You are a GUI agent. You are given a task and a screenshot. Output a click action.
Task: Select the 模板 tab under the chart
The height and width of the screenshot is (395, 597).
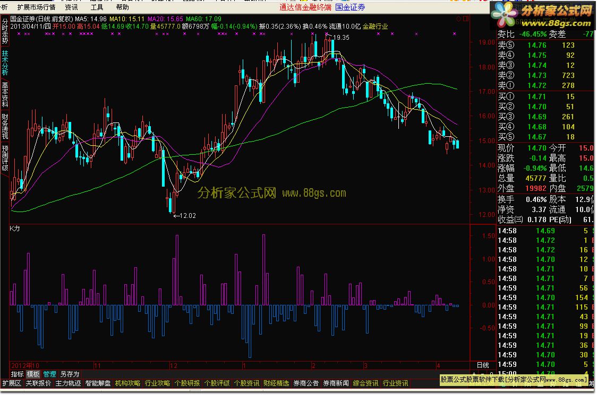tap(33, 374)
